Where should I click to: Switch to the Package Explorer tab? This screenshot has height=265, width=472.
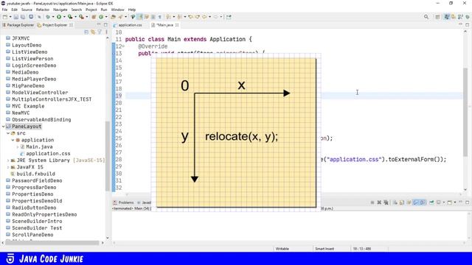(x=18, y=25)
